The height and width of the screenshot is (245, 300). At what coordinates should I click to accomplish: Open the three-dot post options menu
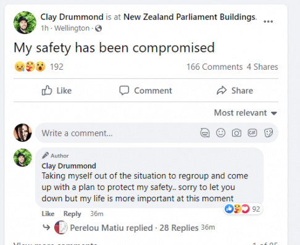pos(268,22)
